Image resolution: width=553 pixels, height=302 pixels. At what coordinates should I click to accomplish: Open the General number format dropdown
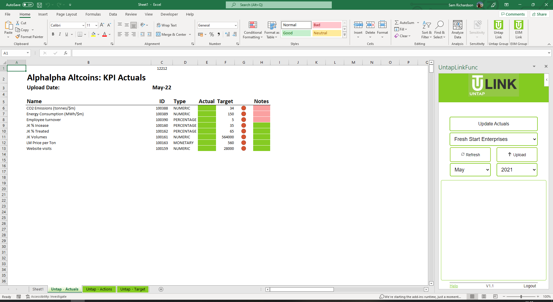pyautogui.click(x=236, y=25)
